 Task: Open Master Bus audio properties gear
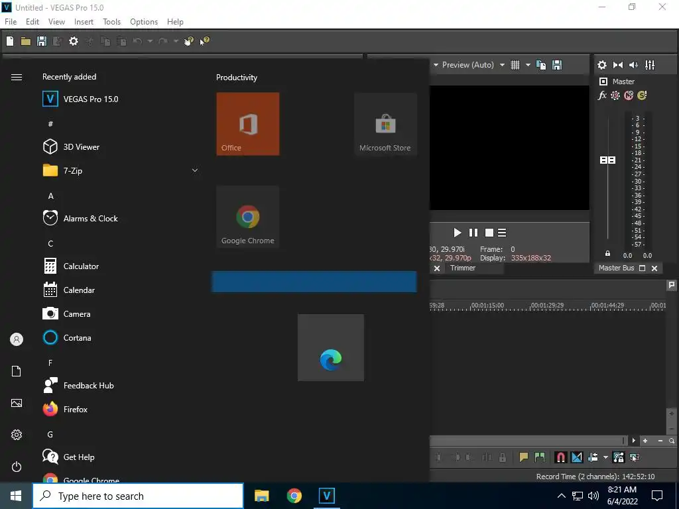coord(602,65)
